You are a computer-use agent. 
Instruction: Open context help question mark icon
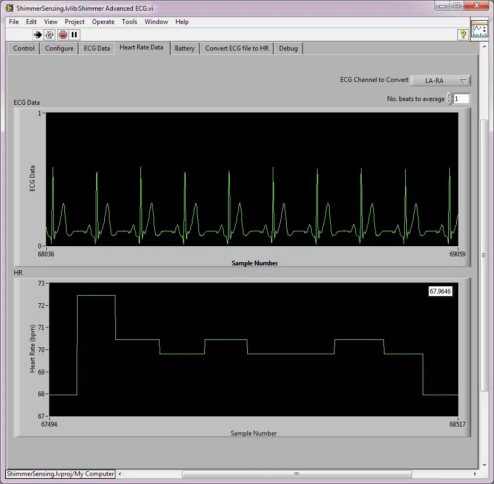click(x=463, y=35)
